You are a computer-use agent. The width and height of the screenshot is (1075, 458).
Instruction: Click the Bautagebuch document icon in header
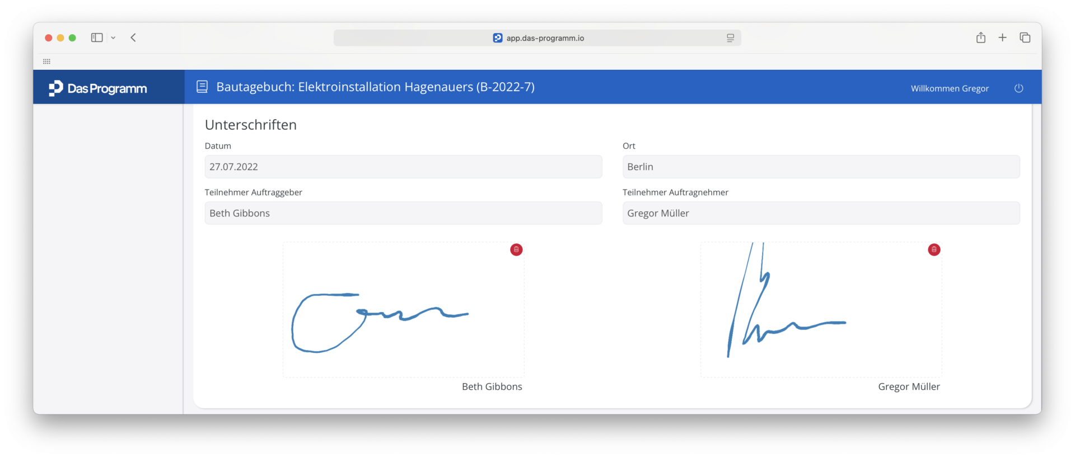(202, 87)
